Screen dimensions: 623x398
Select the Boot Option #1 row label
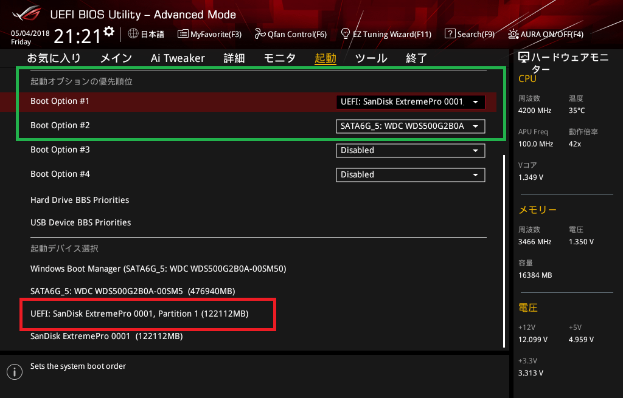point(60,101)
